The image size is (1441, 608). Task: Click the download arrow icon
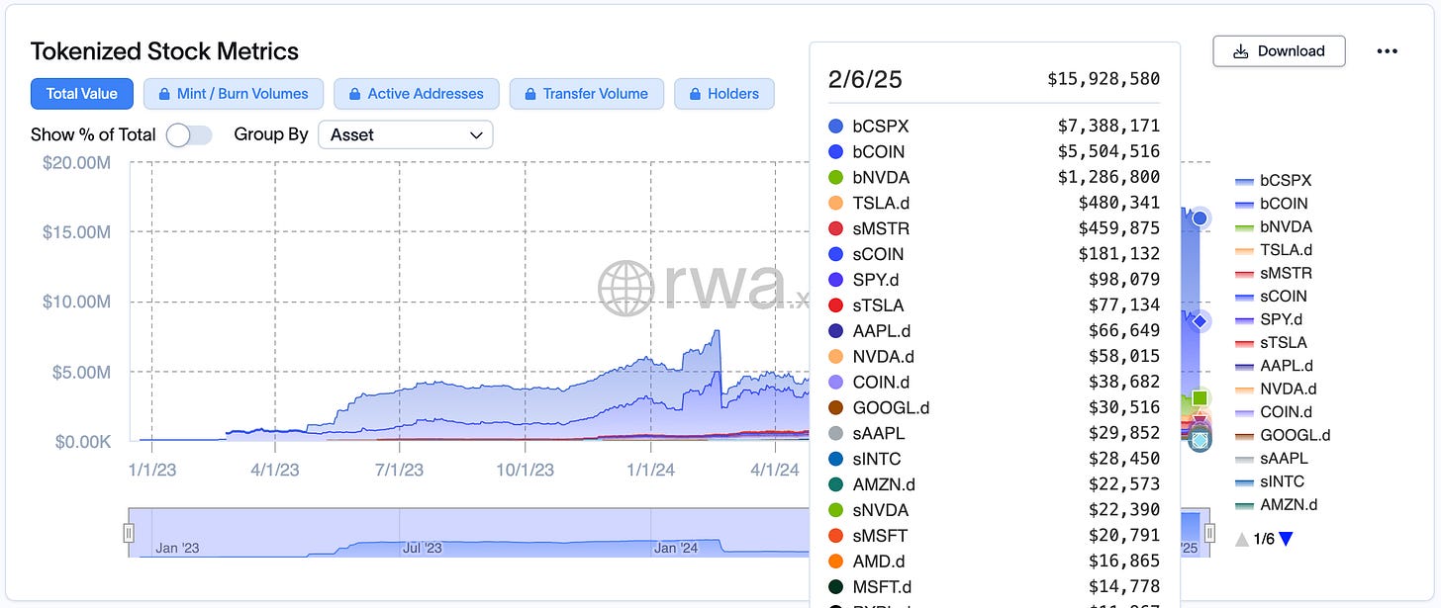point(1242,51)
